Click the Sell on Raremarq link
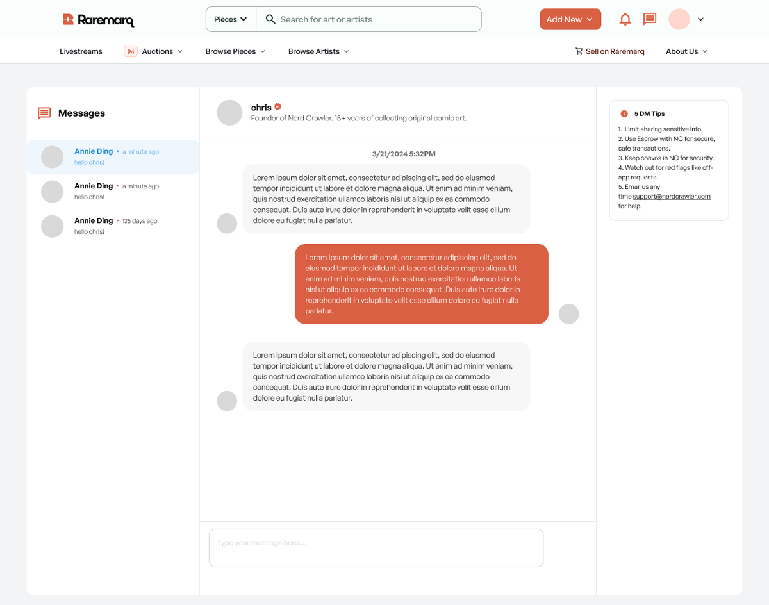 609,51
